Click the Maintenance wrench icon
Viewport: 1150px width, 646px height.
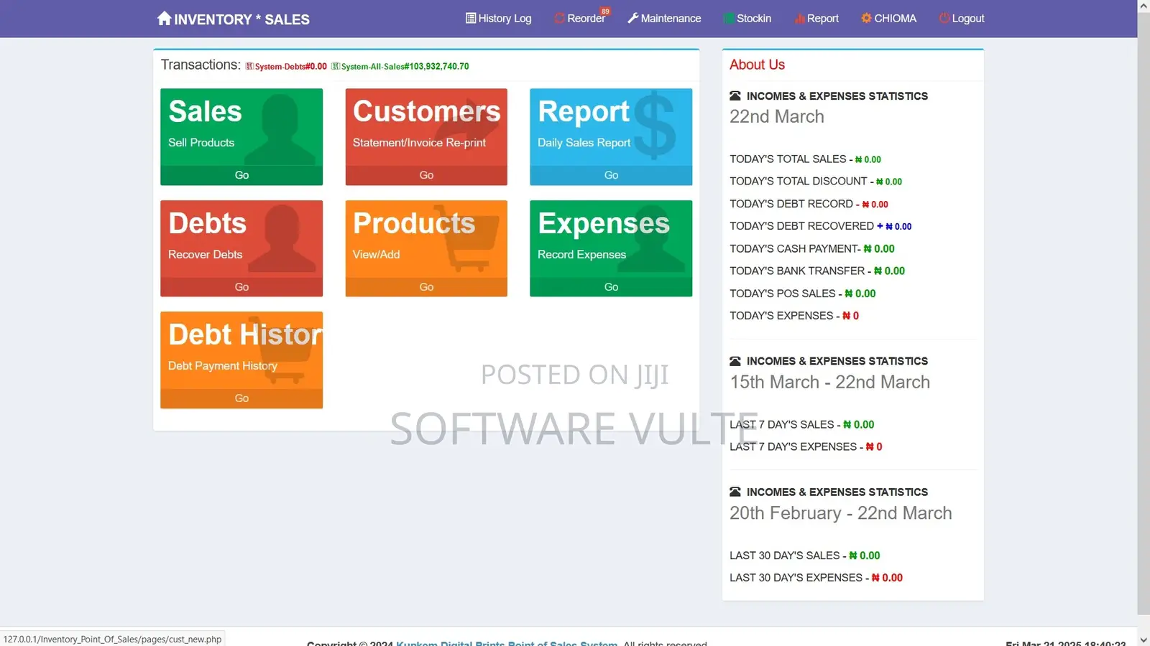click(632, 18)
